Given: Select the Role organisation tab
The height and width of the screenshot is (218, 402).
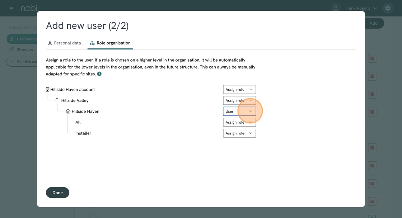Looking at the screenshot, I should click(110, 43).
